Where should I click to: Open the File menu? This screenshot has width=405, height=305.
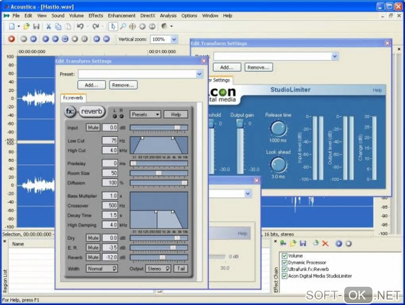click(x=16, y=16)
